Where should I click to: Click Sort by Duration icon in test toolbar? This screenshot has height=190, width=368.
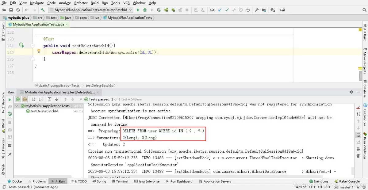40,99
